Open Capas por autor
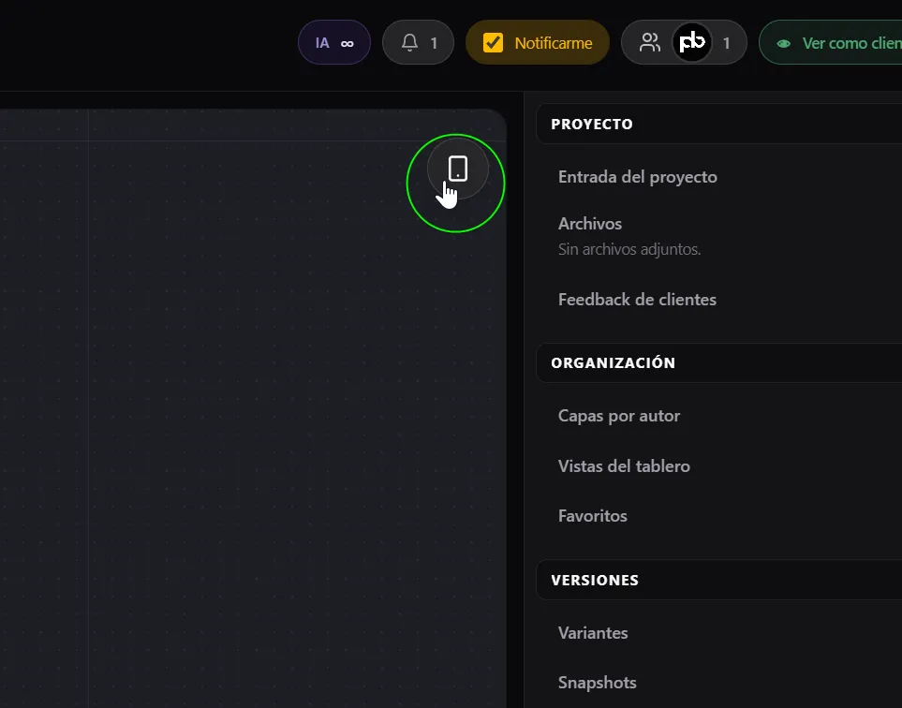The image size is (902, 708). point(619,416)
